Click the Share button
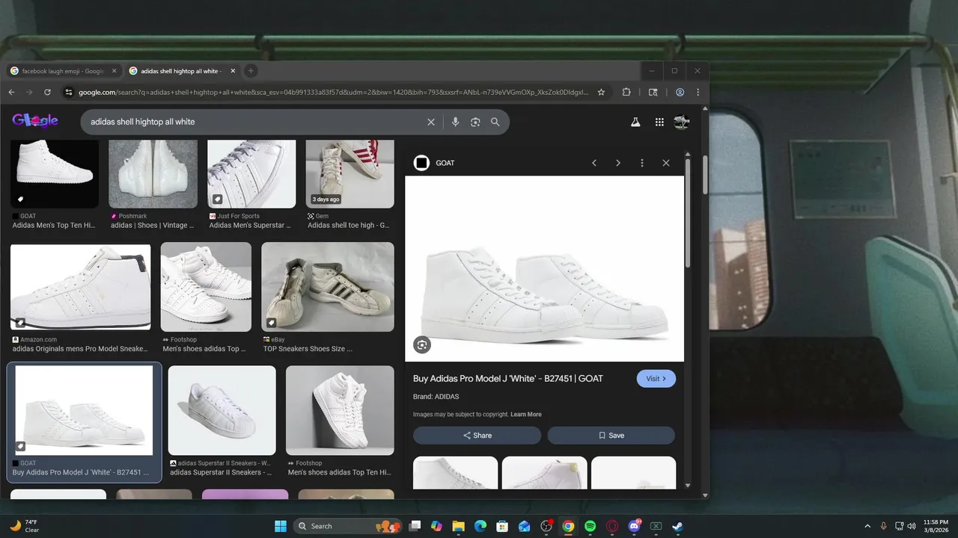This screenshot has width=958, height=538. click(477, 436)
